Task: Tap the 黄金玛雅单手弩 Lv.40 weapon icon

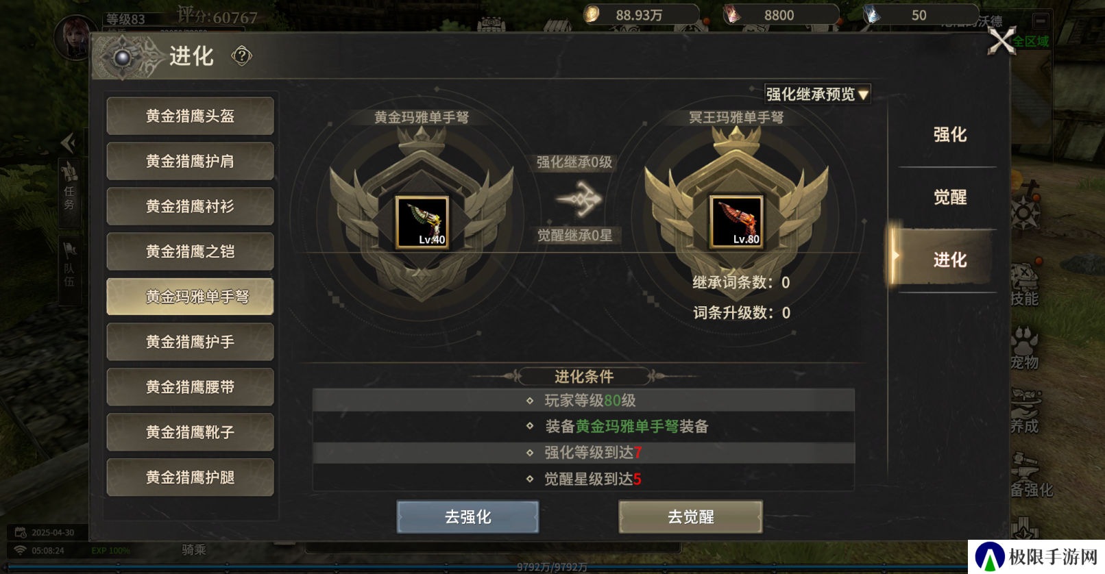Action: [422, 222]
